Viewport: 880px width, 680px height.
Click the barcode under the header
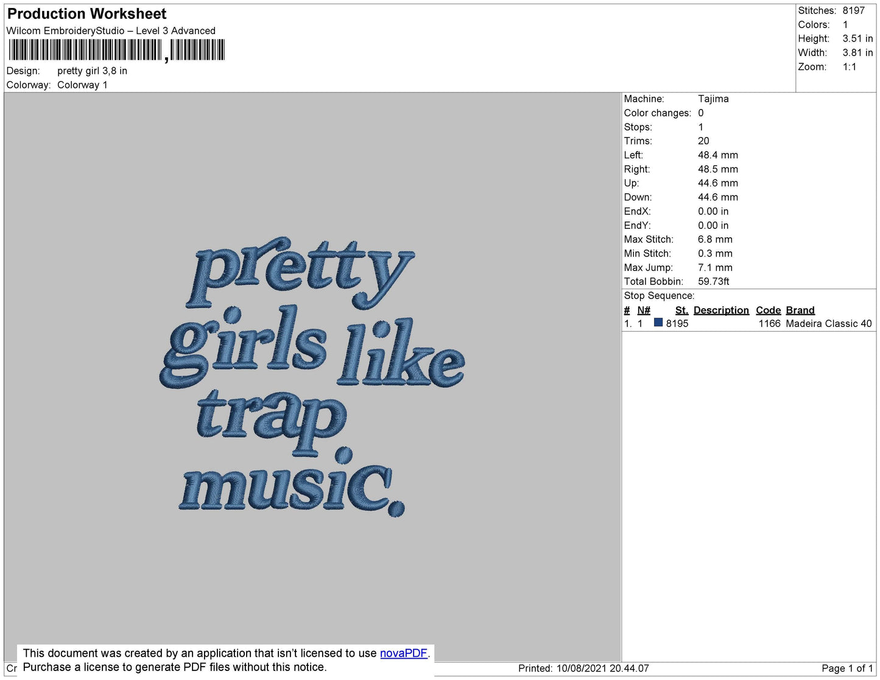pos(117,50)
